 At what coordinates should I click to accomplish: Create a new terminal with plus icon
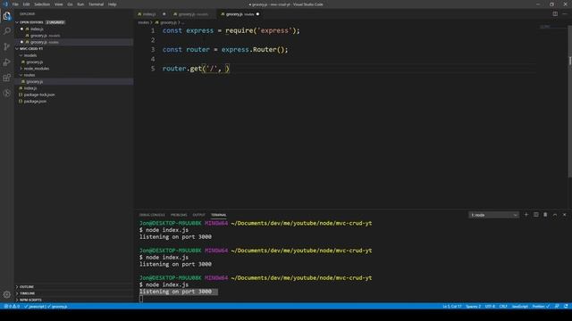(x=526, y=215)
